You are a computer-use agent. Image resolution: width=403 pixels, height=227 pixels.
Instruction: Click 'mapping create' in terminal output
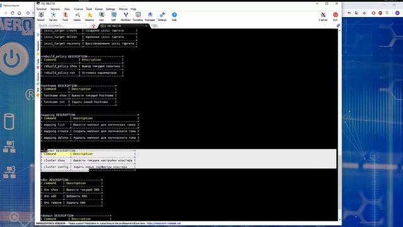pos(56,131)
